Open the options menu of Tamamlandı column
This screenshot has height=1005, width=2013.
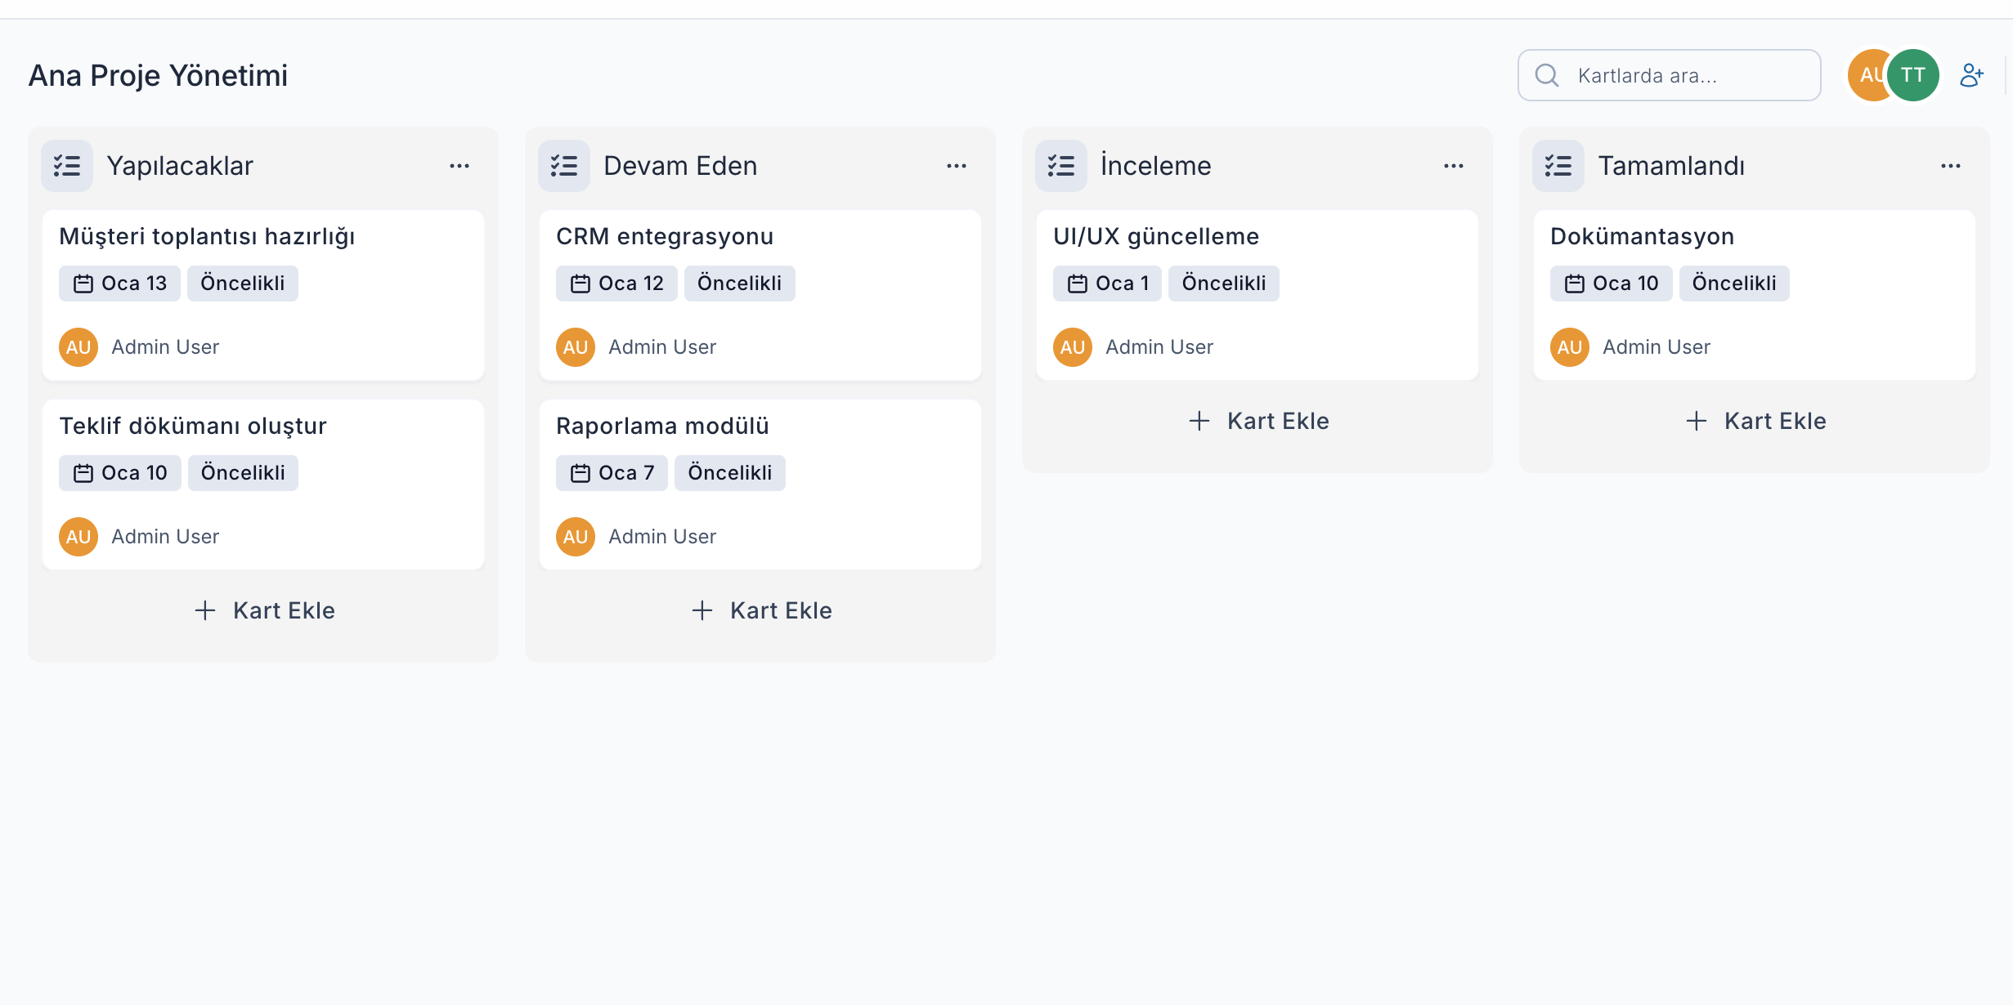point(1952,166)
